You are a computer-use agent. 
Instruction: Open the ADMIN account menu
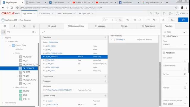click(182, 13)
